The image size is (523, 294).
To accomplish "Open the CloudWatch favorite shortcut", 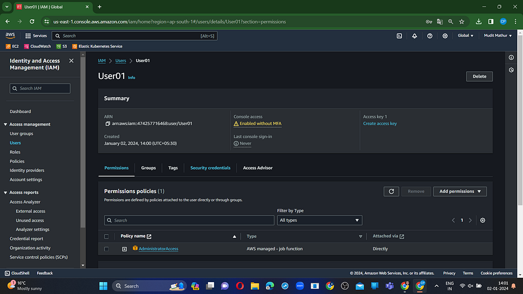I will click(37, 47).
